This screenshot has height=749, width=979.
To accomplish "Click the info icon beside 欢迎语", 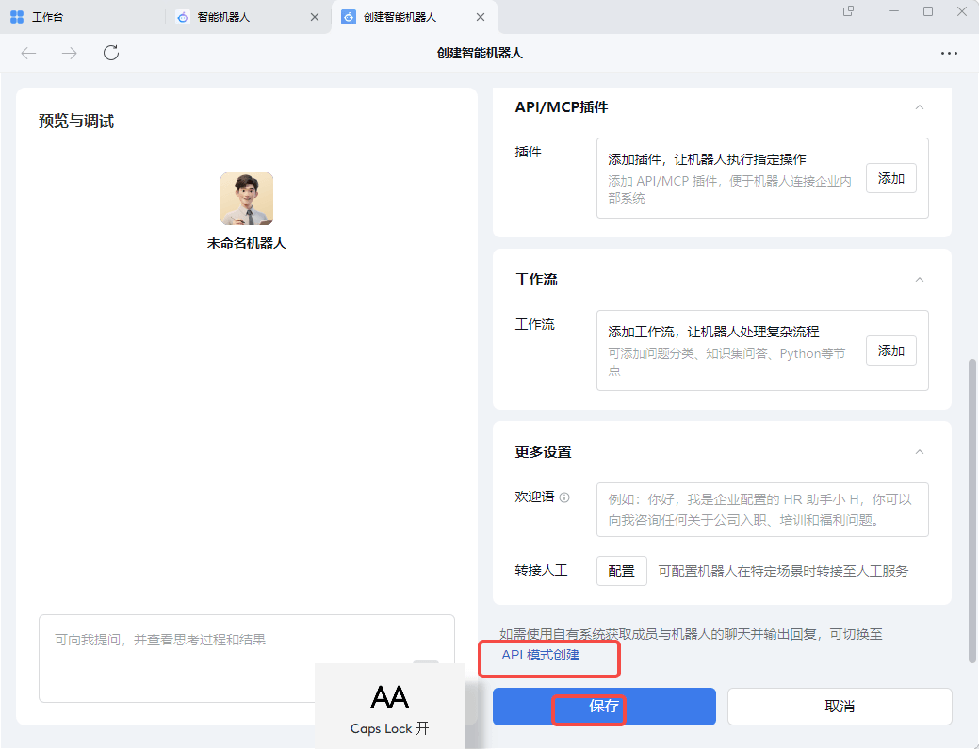I will point(564,497).
